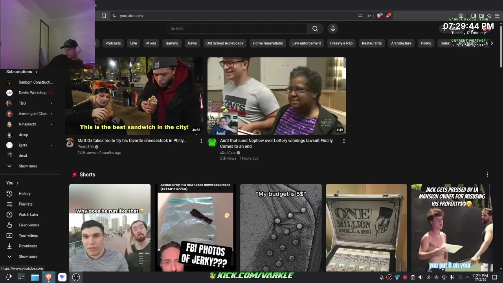
Task: Open the browser hamburger main menu
Action: click(x=497, y=16)
